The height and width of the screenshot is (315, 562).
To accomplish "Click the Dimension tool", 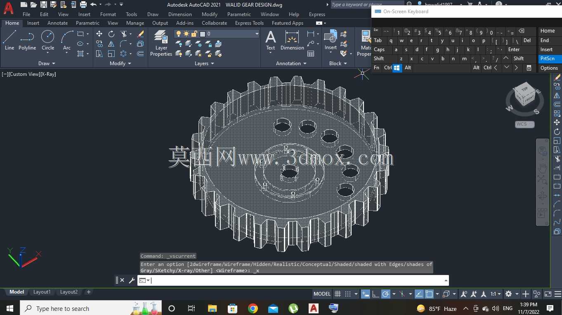I will click(x=292, y=40).
